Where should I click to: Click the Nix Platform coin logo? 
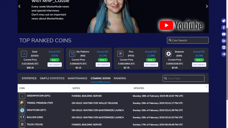click(72, 54)
